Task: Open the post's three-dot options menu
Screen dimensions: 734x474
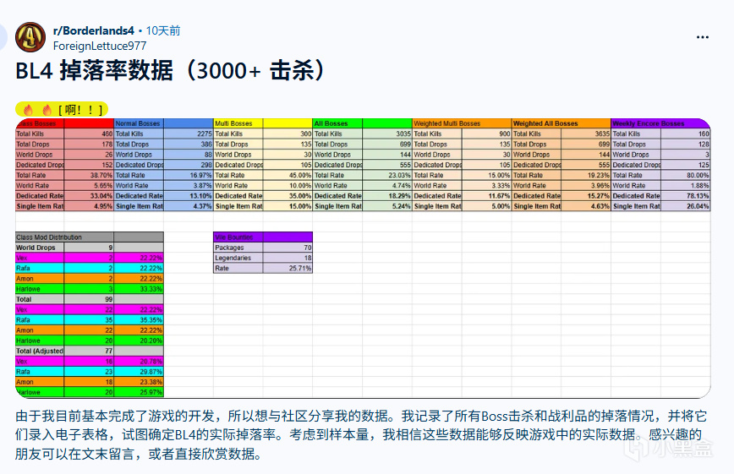Action: 702,37
